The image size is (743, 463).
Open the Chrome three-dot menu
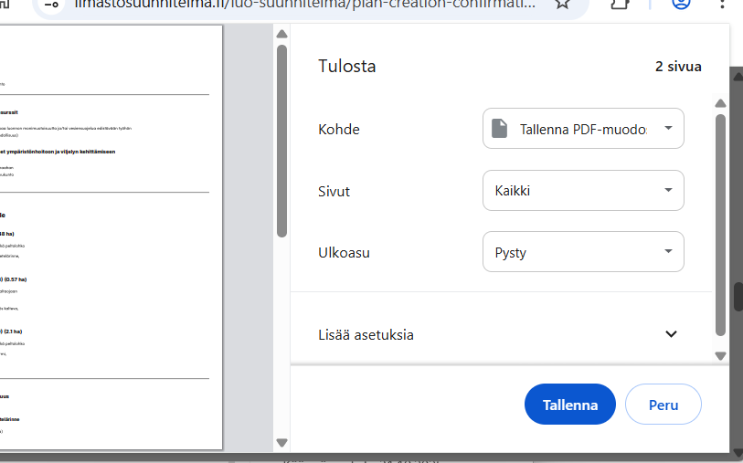[723, 3]
